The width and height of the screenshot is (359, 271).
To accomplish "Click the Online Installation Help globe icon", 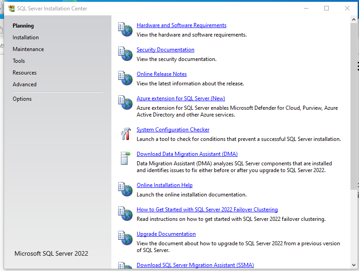I will (125, 189).
